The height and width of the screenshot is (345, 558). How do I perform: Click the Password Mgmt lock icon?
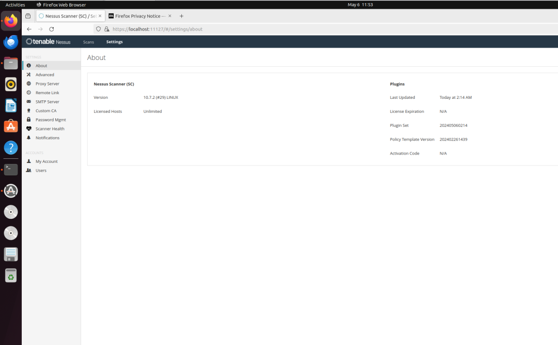pos(29,119)
